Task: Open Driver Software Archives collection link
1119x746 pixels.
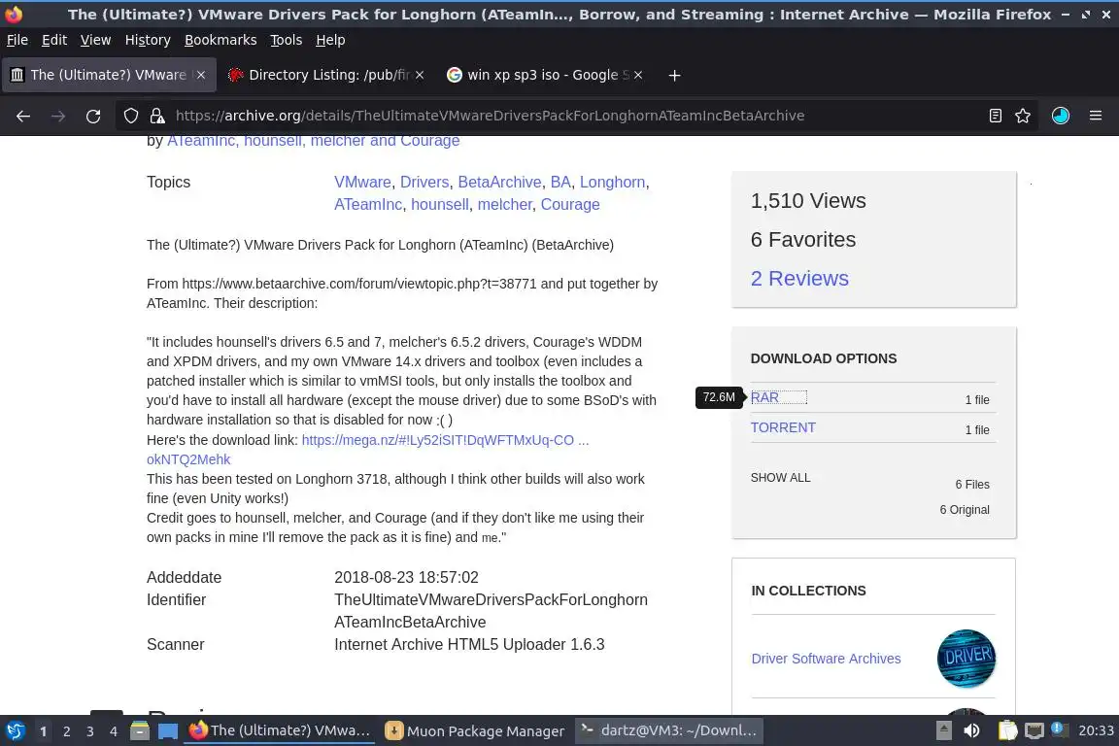Action: pyautogui.click(x=826, y=659)
